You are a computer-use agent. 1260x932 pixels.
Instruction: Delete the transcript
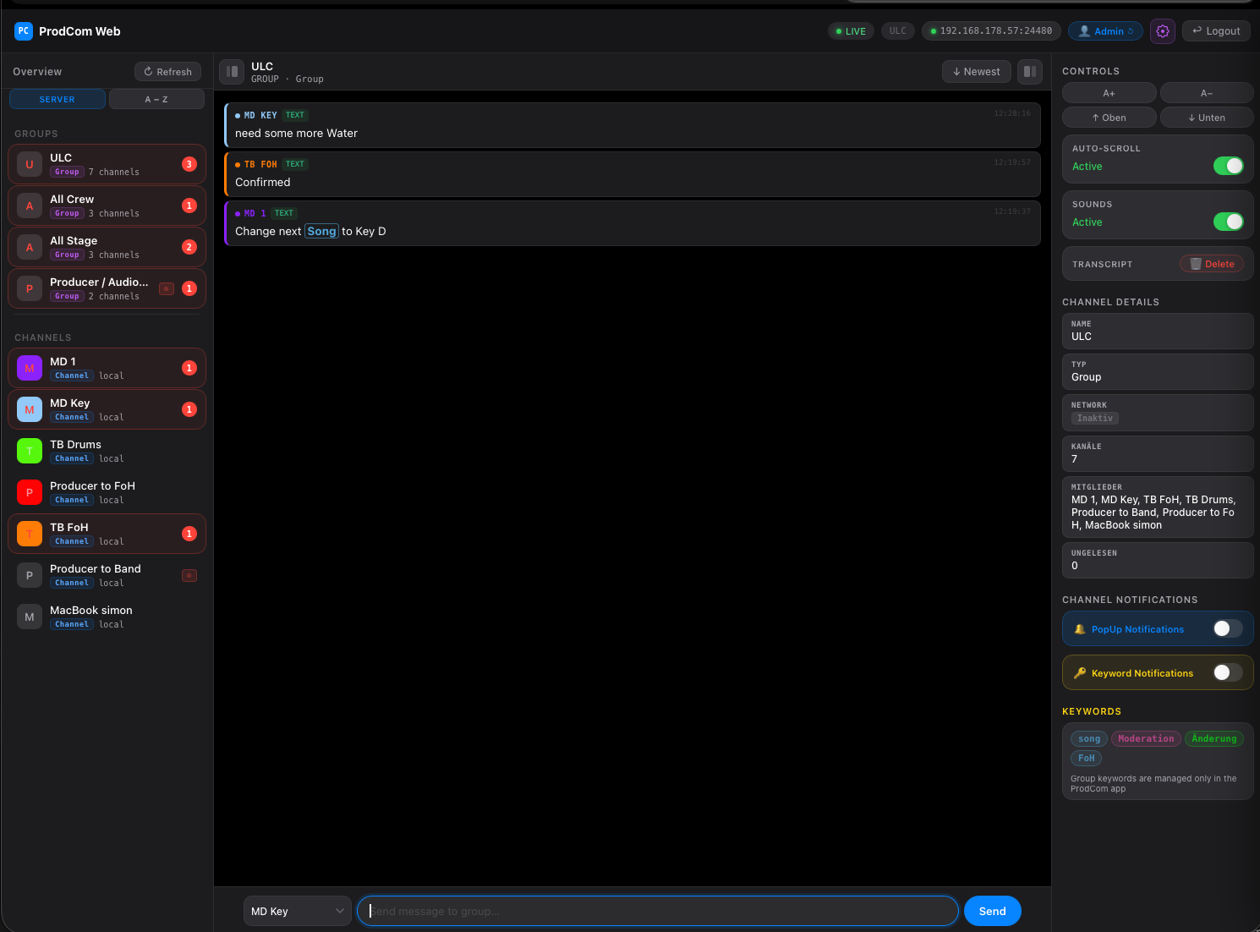tap(1212, 264)
